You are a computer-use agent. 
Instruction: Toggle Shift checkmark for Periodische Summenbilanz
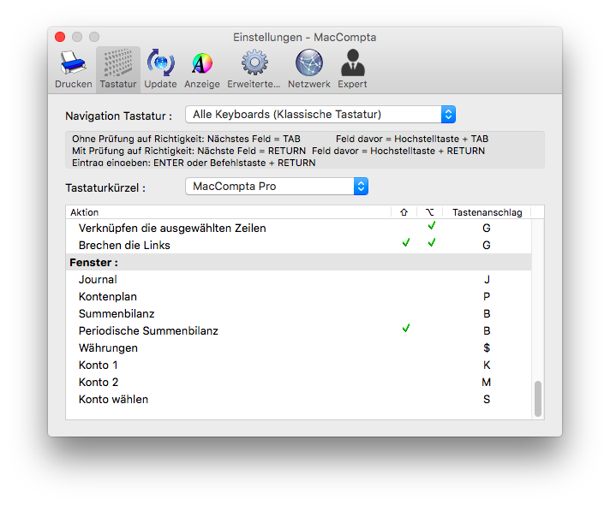point(405,329)
